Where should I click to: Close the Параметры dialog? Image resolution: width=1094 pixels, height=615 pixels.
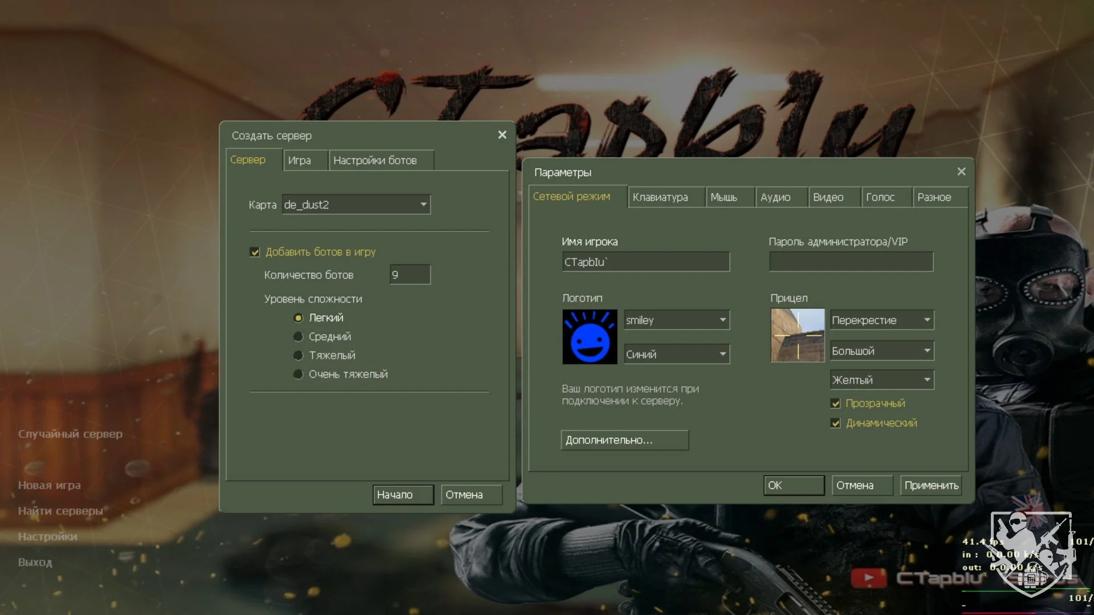click(961, 172)
